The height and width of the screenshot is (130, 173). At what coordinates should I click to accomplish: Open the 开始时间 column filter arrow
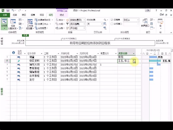click(x=77, y=54)
